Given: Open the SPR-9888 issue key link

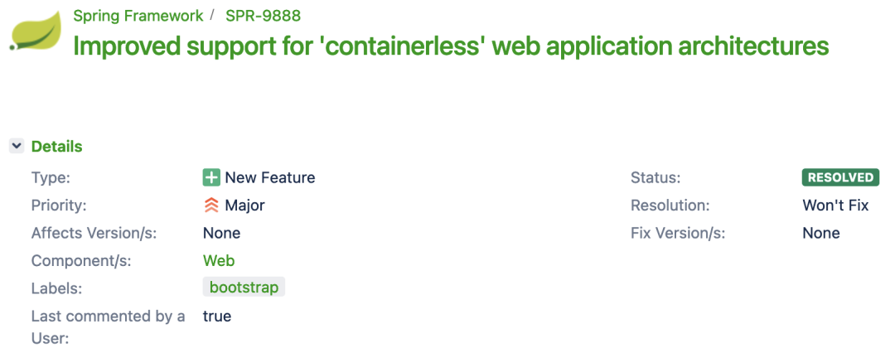Looking at the screenshot, I should click(x=264, y=16).
